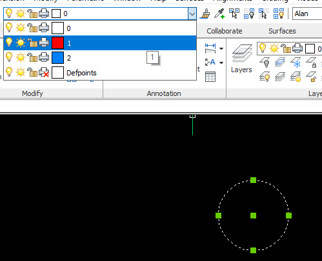Expand the dimension tool dropdown arrow
322x261 pixels.
click(x=221, y=48)
